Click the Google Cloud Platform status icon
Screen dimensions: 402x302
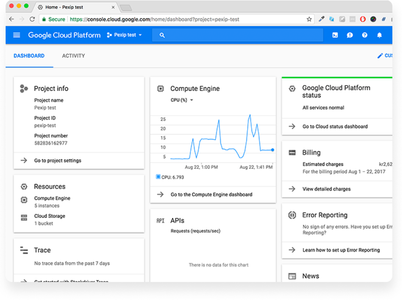click(x=293, y=88)
